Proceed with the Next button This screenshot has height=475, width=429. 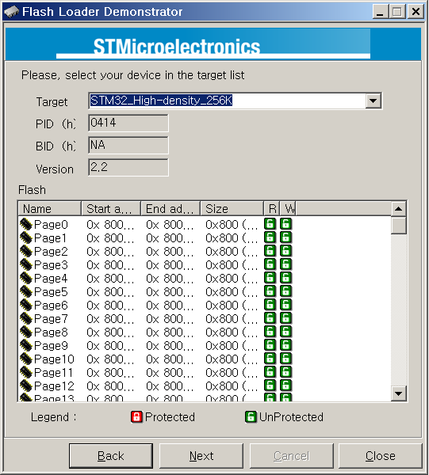(x=201, y=456)
